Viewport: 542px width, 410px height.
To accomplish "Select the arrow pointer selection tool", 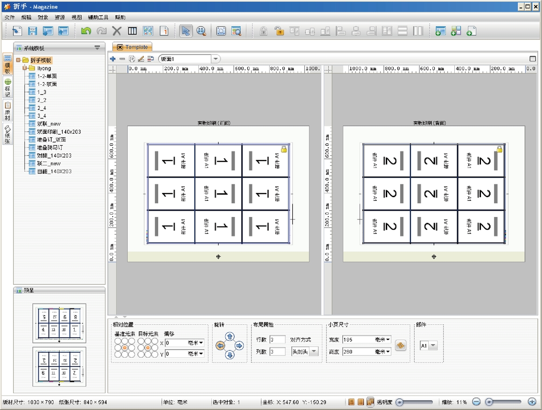I will (186, 31).
